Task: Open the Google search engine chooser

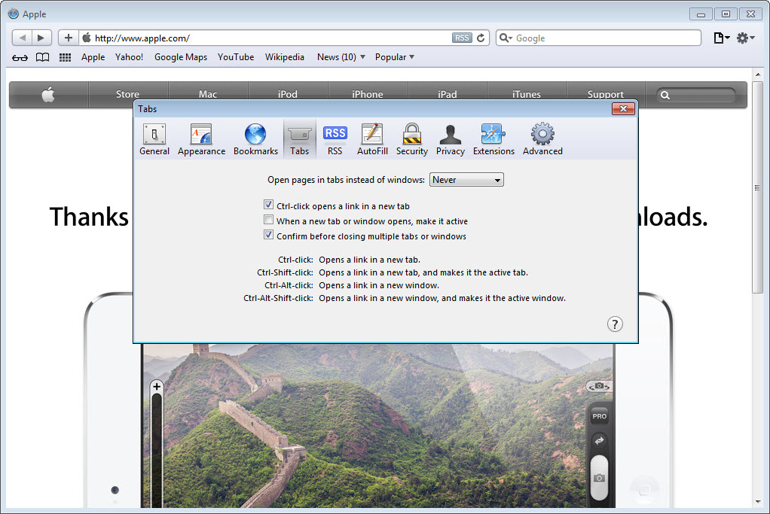Action: pyautogui.click(x=506, y=38)
